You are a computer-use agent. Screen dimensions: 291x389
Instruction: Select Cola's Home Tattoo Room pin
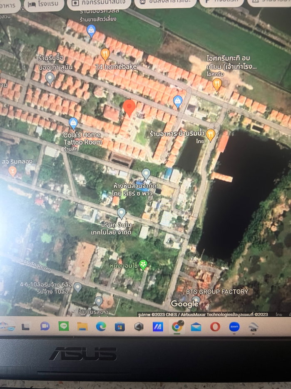click(73, 123)
